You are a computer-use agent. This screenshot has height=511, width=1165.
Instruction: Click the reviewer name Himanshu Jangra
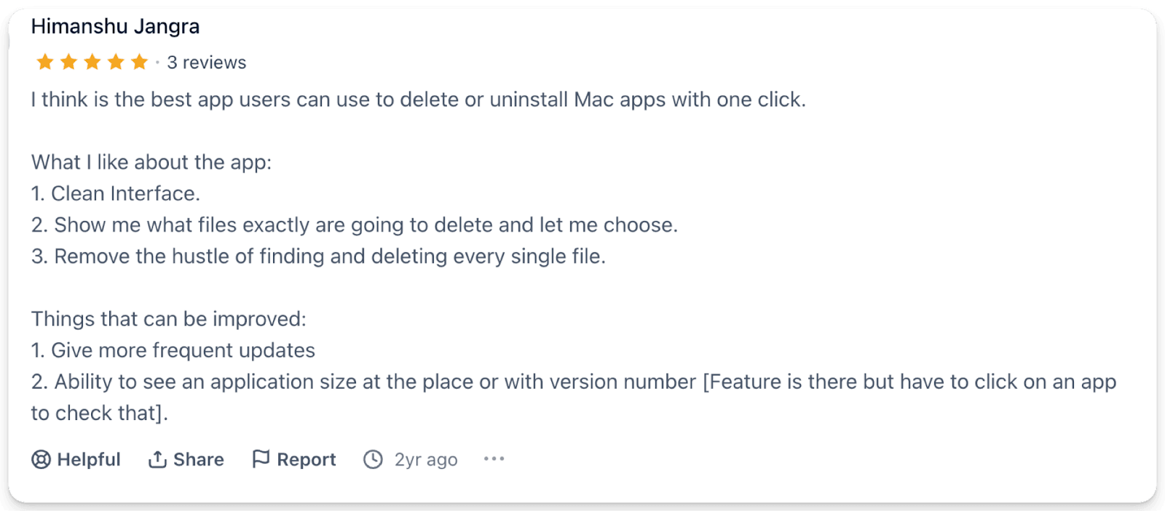click(115, 26)
